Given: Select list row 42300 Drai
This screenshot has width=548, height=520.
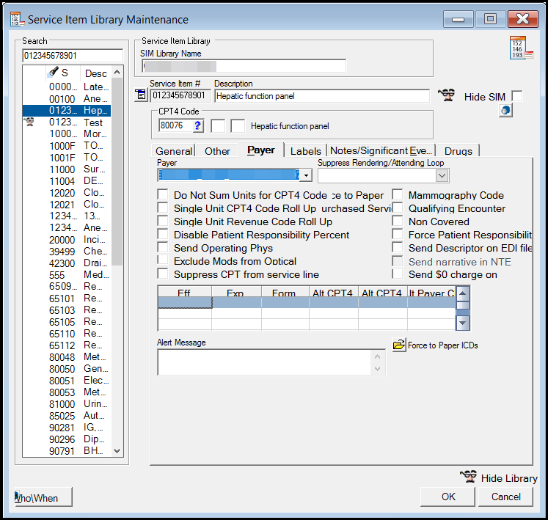Looking at the screenshot, I should (x=67, y=263).
